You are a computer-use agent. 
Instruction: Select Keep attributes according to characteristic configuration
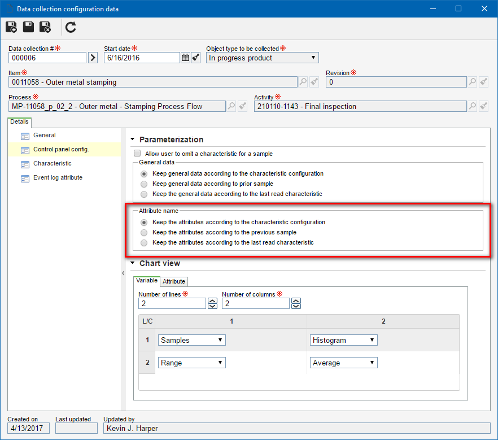coord(144,223)
